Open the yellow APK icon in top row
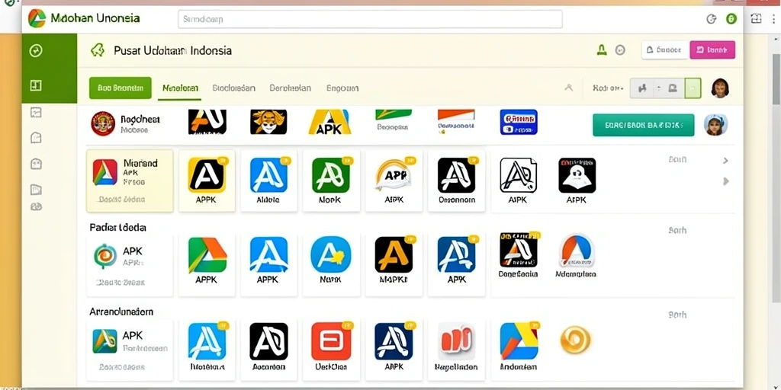This screenshot has height=390, width=781. point(329,122)
